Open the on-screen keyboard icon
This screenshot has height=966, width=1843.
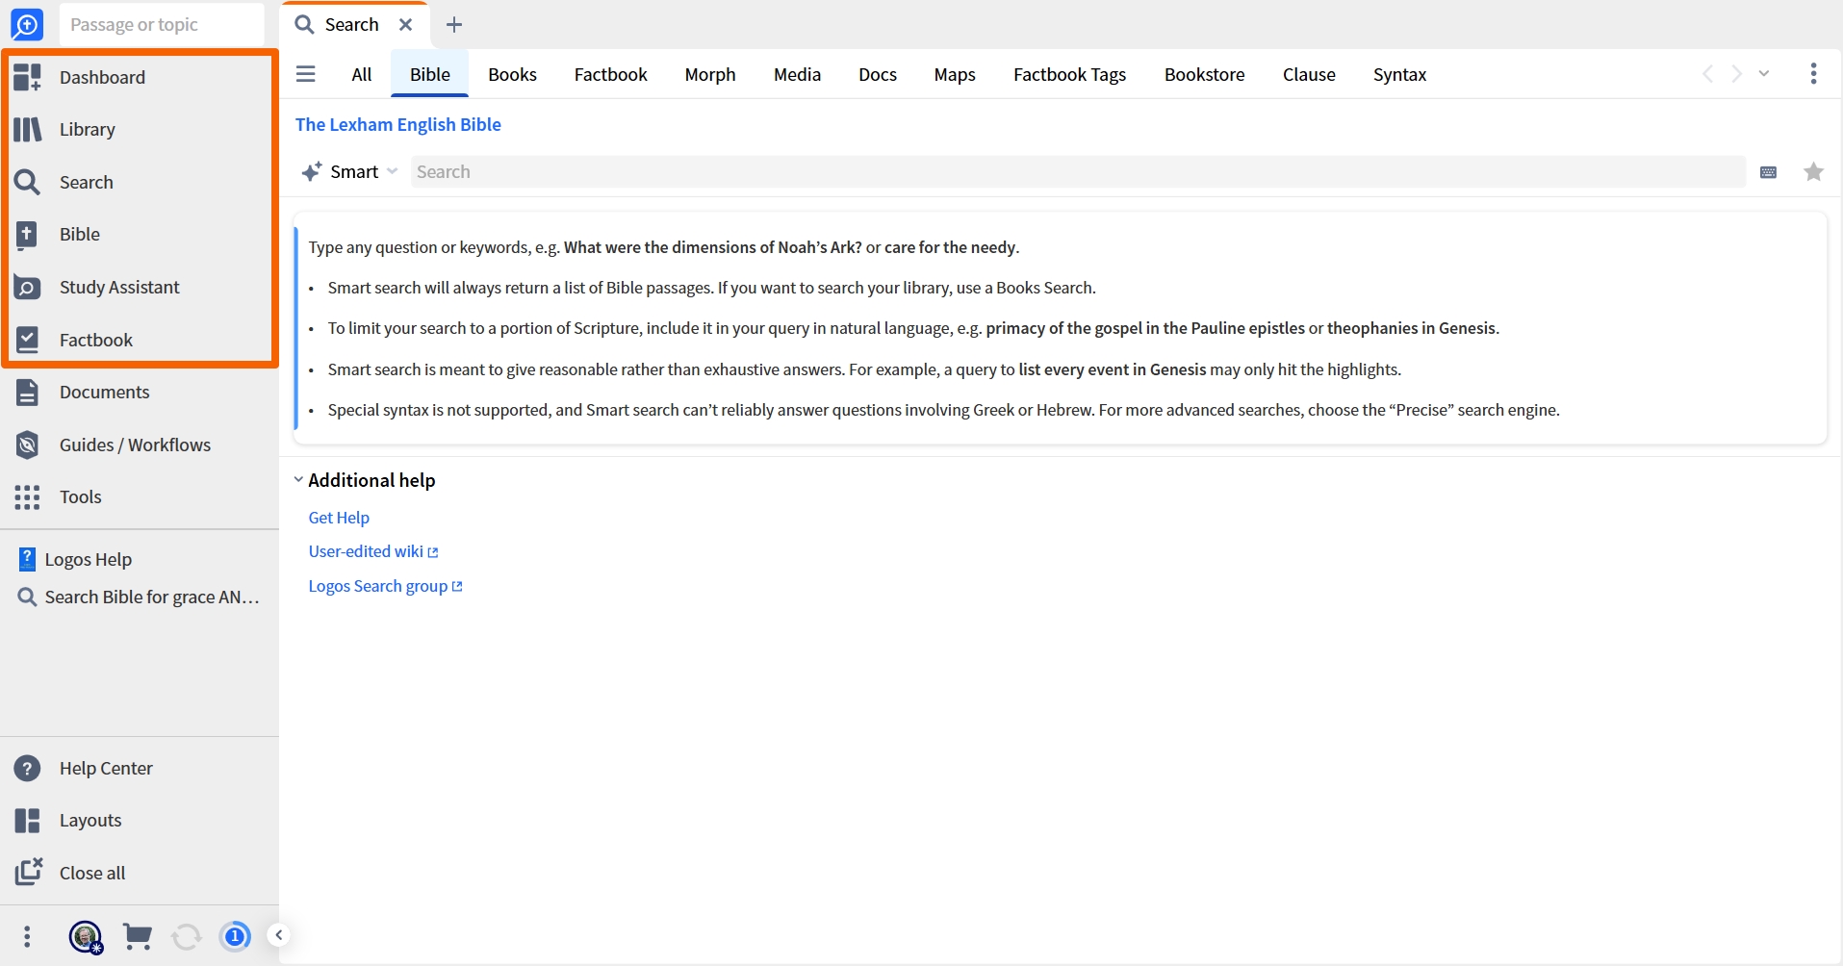tap(1768, 172)
